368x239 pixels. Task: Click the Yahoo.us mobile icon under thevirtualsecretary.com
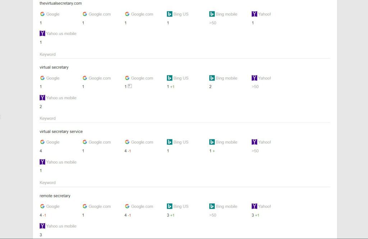pyautogui.click(x=42, y=33)
